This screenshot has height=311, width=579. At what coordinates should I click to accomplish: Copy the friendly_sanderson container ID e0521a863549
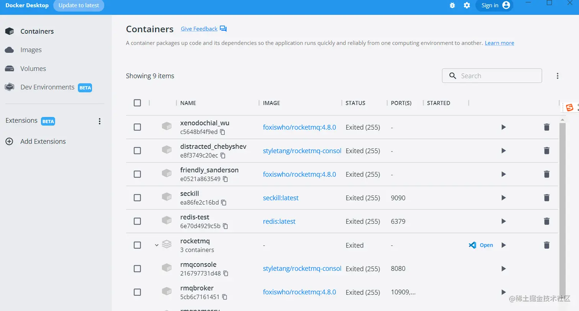pyautogui.click(x=226, y=179)
